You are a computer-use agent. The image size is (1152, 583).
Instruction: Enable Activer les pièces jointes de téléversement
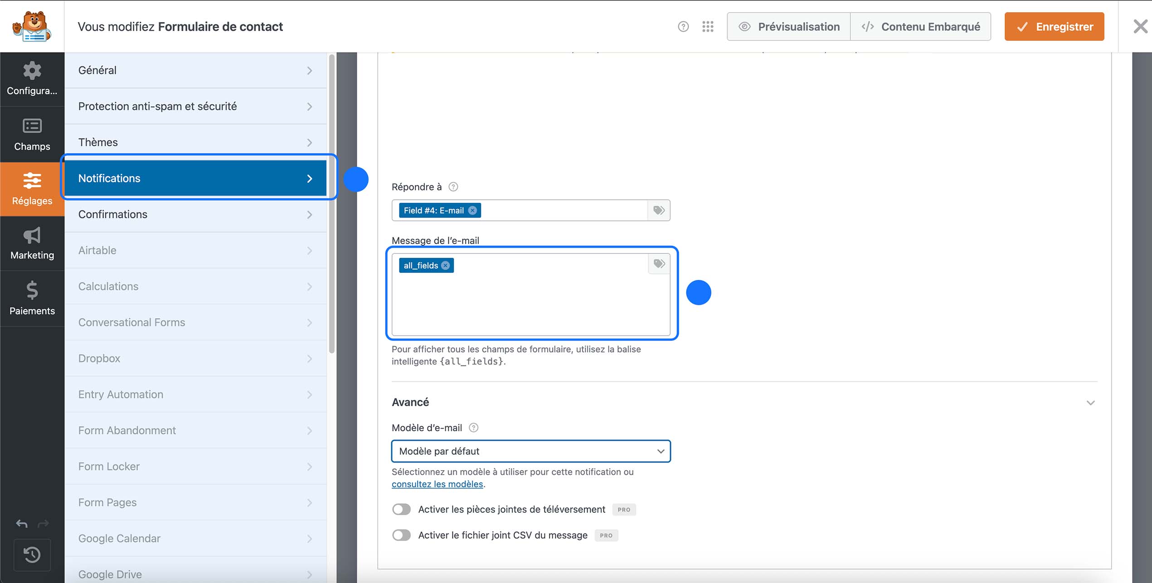coord(401,509)
